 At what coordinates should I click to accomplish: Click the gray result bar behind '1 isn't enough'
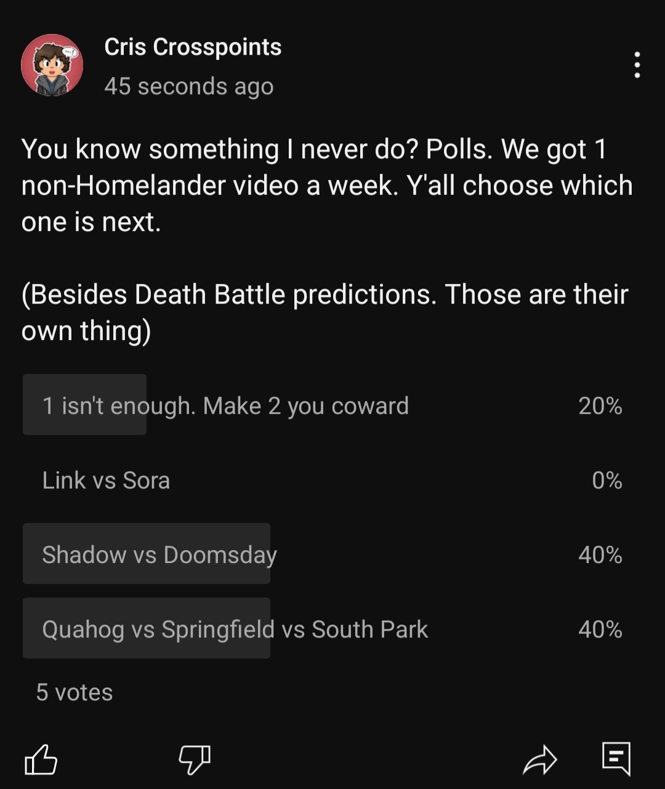click(x=84, y=405)
